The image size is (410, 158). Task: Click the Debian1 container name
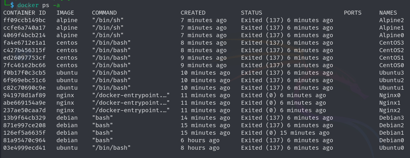click(x=391, y=133)
